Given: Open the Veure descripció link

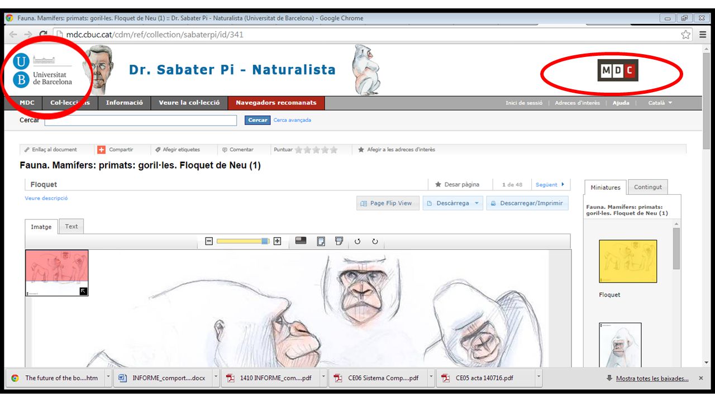Looking at the screenshot, I should point(46,198).
